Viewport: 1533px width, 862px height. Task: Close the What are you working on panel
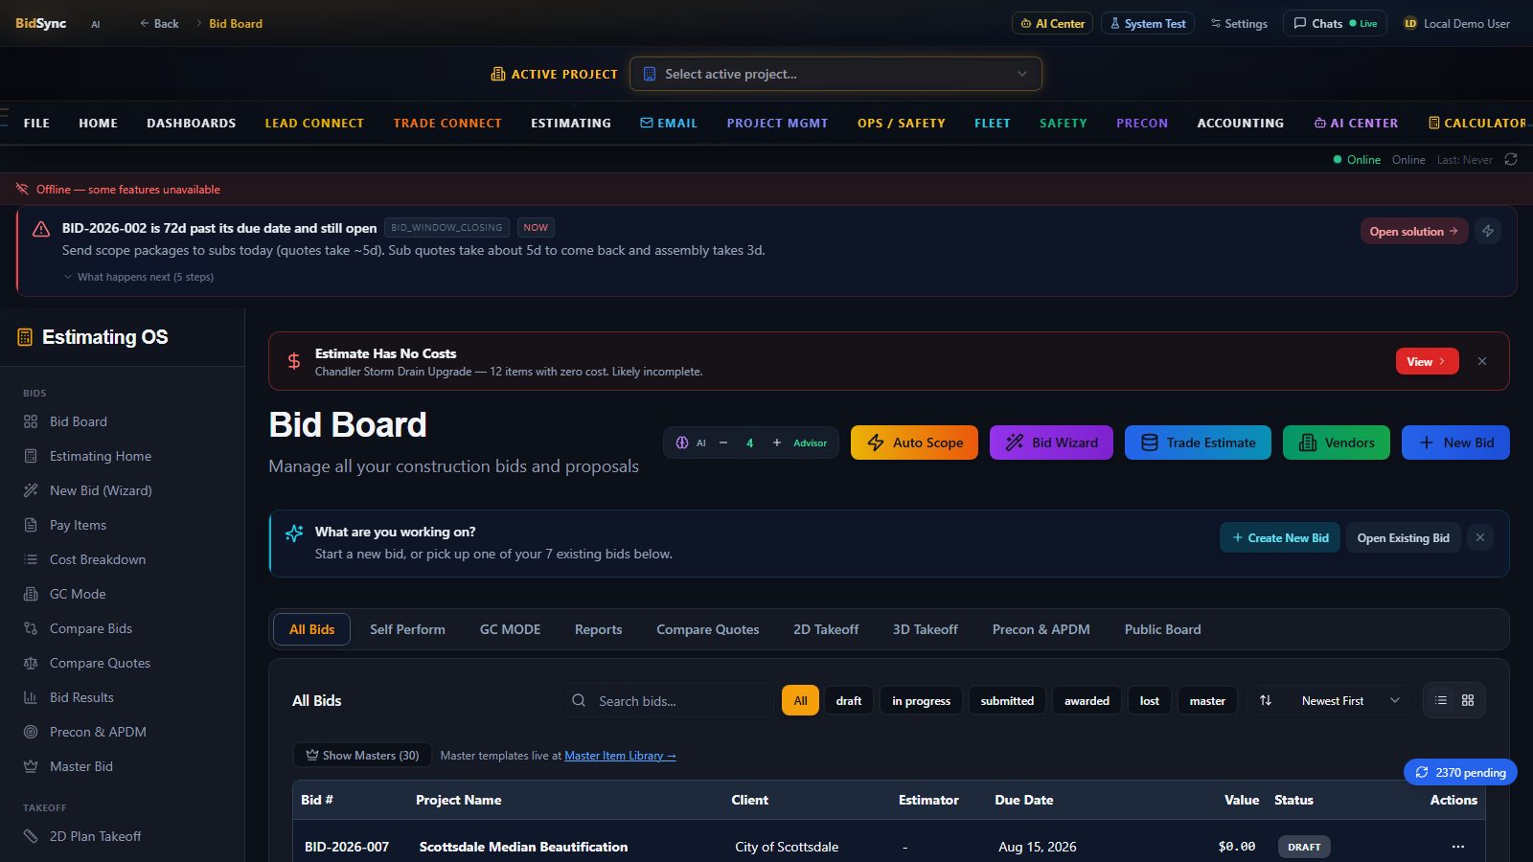click(1480, 537)
